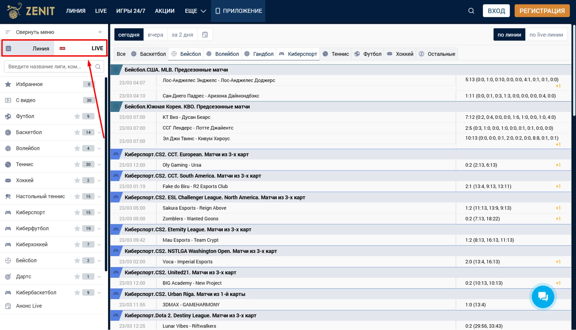Screen dimensions: 576x330
Task: Collapse sidebar with the left arrow icon
Action: (101, 32)
